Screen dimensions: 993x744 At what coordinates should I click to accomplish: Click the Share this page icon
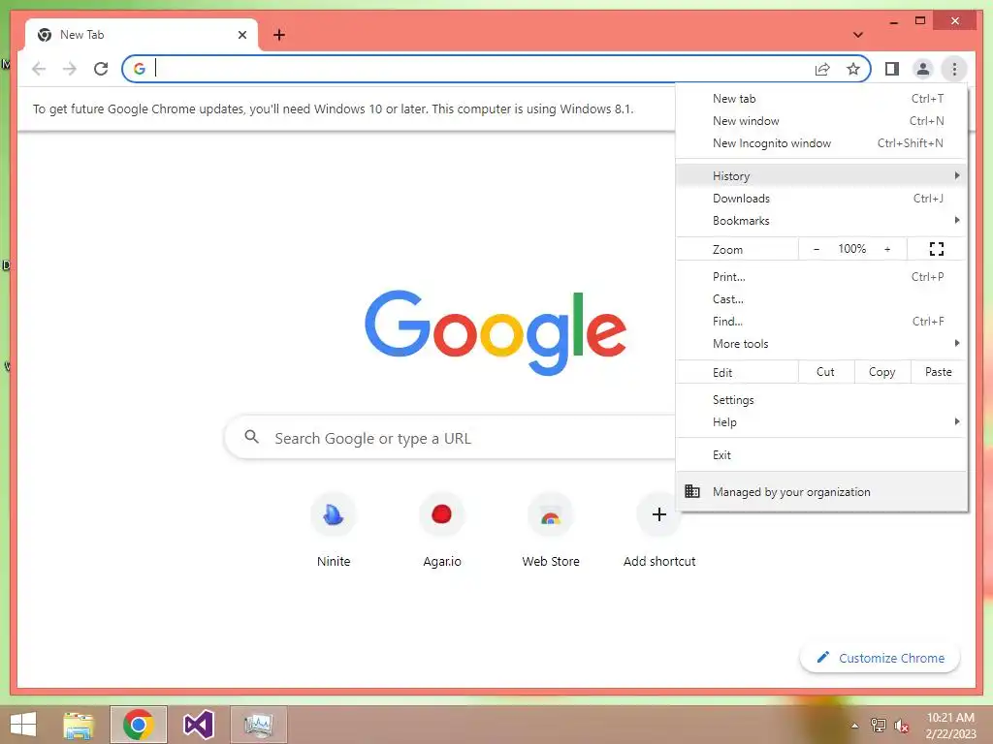(822, 69)
